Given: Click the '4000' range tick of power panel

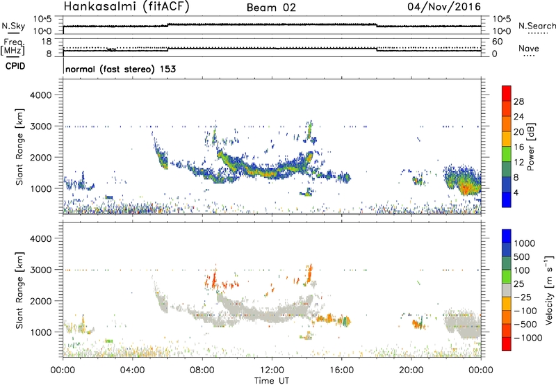Looking at the screenshot, I should tap(41, 95).
